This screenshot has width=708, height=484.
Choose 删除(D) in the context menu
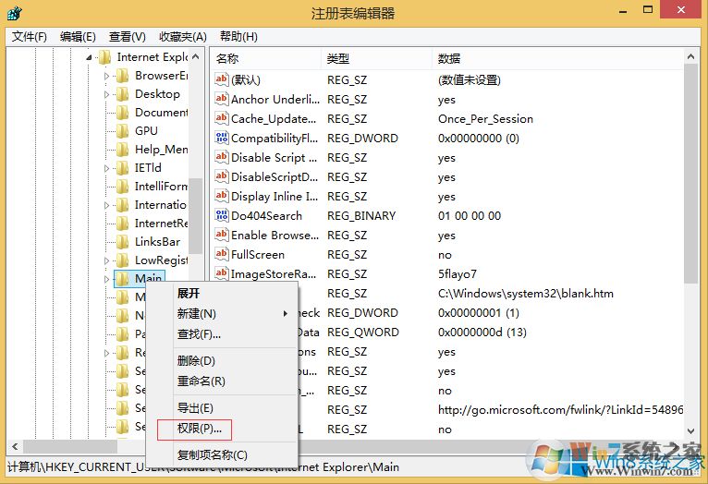point(196,361)
